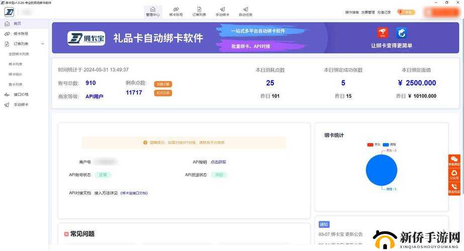Click the 常见问题 section heading icon

(66, 234)
